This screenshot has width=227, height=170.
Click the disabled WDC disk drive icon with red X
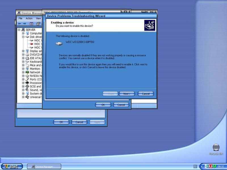[x=31, y=44]
